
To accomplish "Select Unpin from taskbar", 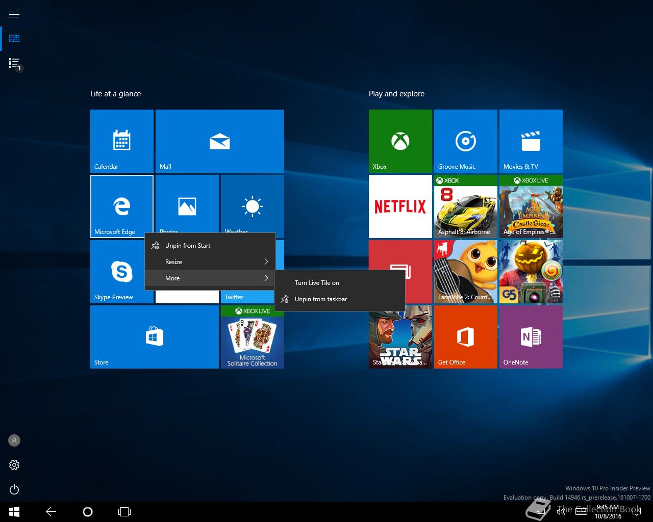I will click(x=340, y=299).
